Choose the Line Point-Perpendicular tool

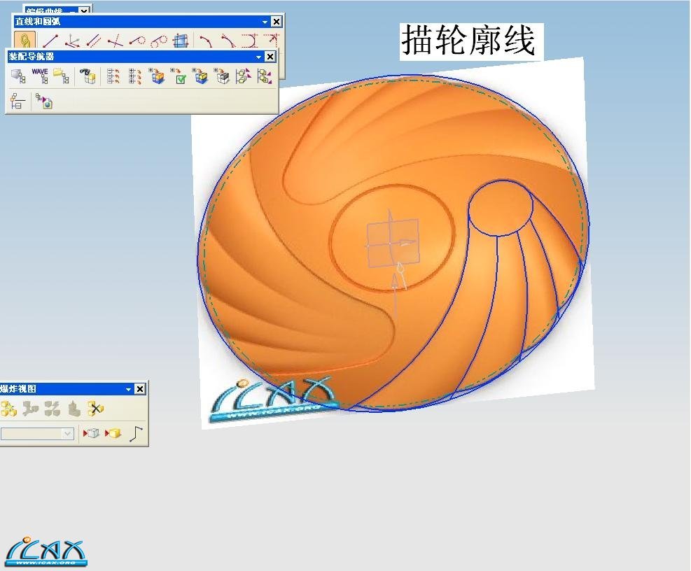[115, 41]
